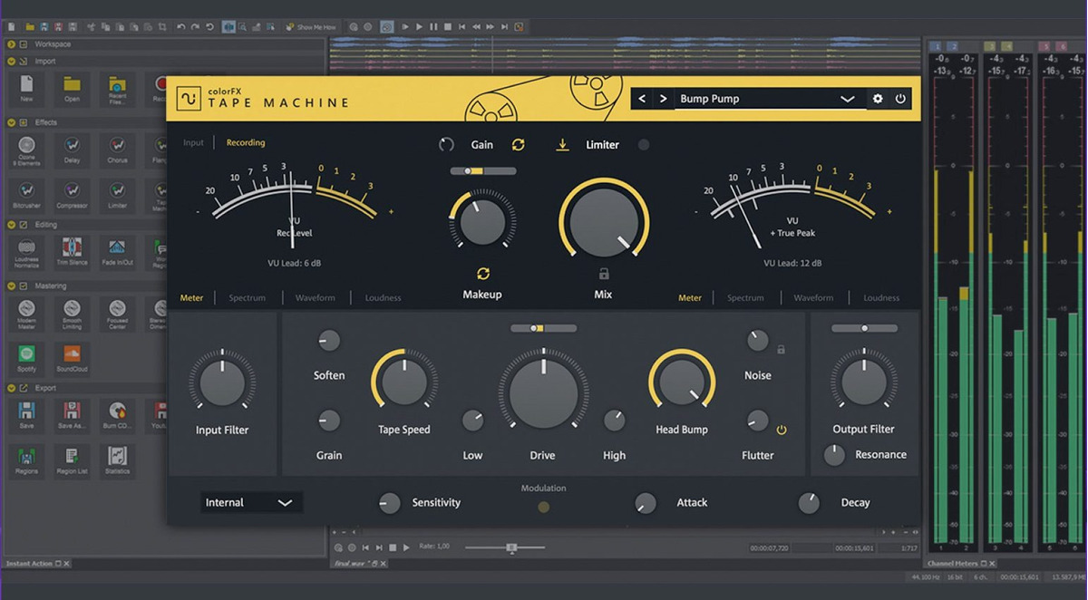
Task: Select the Loudness Normalize editing tool
Action: click(x=26, y=249)
